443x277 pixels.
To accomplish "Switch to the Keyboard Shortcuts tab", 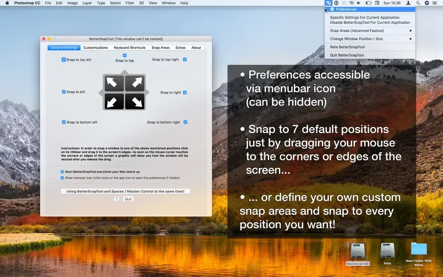I will [x=130, y=48].
